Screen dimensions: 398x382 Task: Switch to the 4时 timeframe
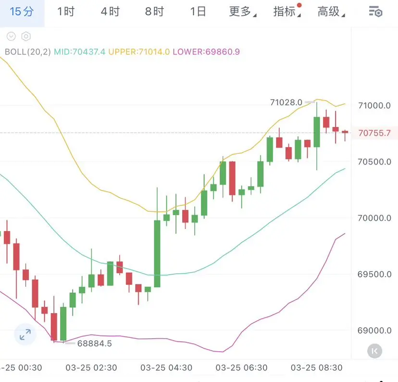point(110,12)
